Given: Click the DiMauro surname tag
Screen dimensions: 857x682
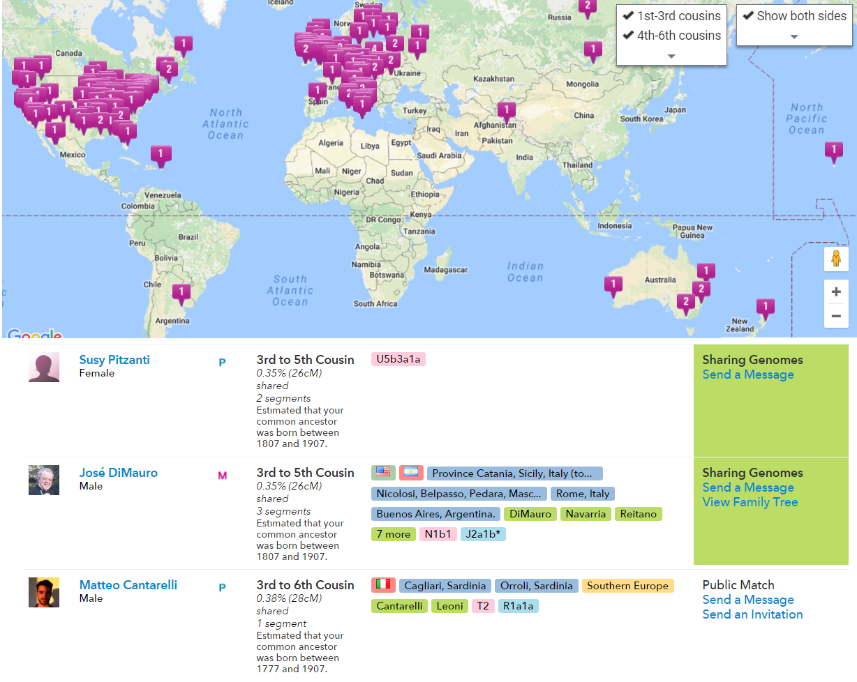Looking at the screenshot, I should coord(530,514).
